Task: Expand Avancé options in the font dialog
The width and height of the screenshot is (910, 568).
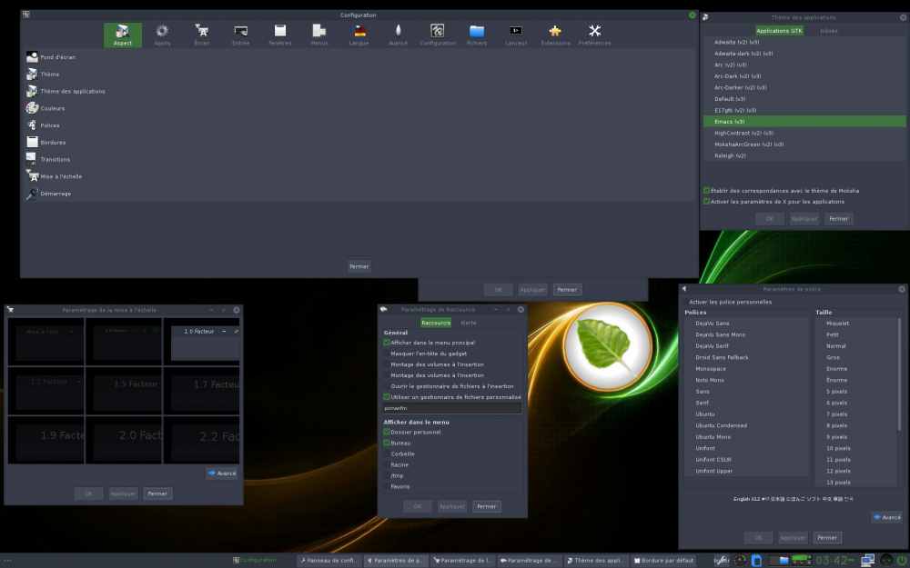Action: pyautogui.click(x=885, y=517)
